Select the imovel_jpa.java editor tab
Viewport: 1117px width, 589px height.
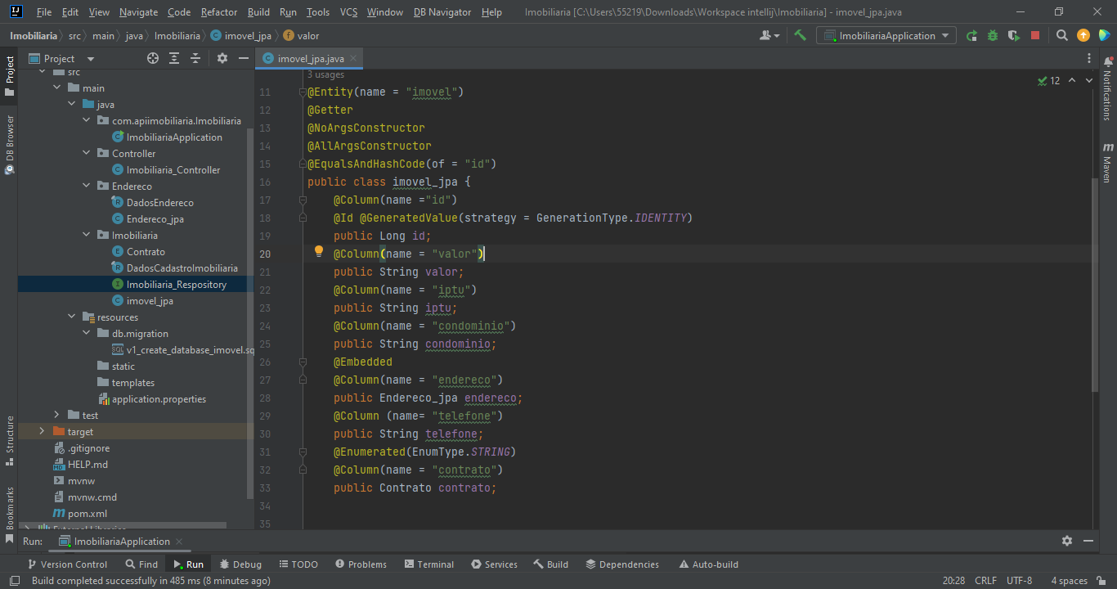click(x=309, y=59)
